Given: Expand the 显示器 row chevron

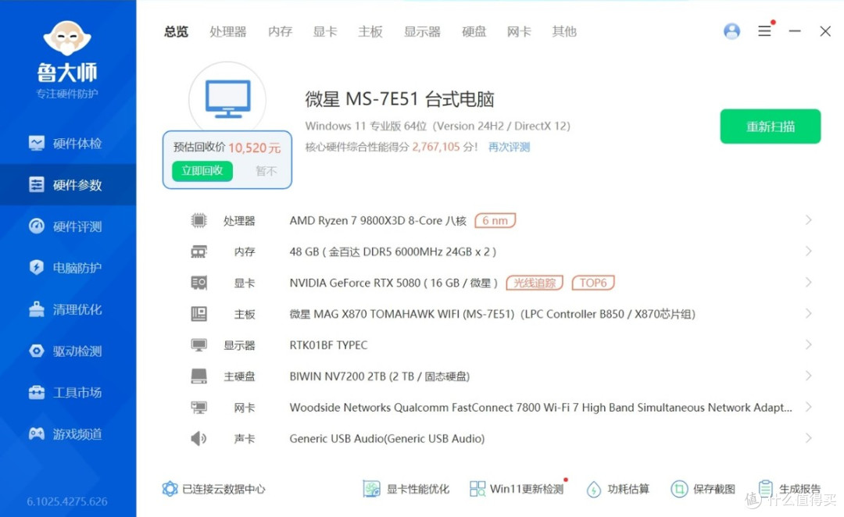Looking at the screenshot, I should point(808,345).
